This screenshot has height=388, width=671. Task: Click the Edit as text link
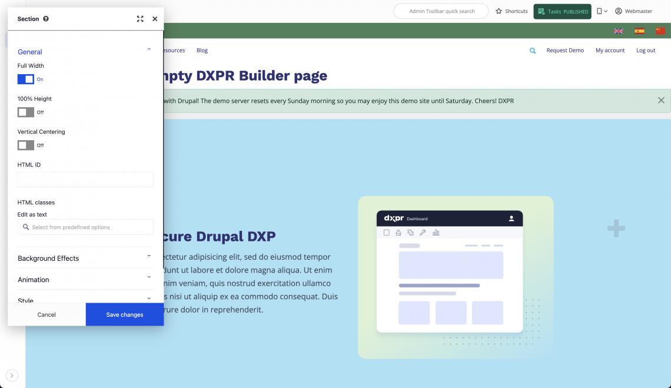32,214
